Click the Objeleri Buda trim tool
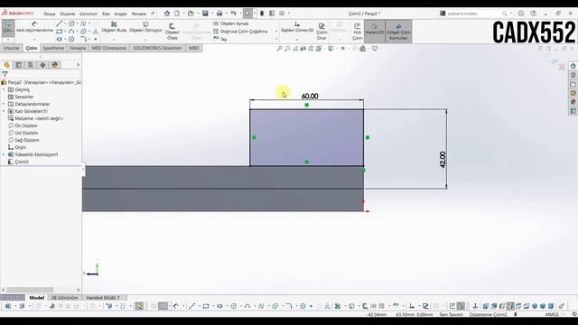578x325 pixels. point(114,27)
